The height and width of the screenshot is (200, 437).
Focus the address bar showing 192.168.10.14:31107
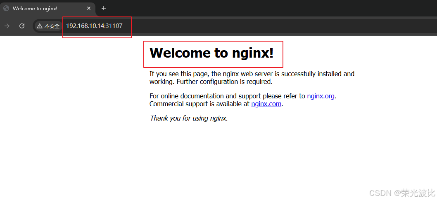click(234, 26)
